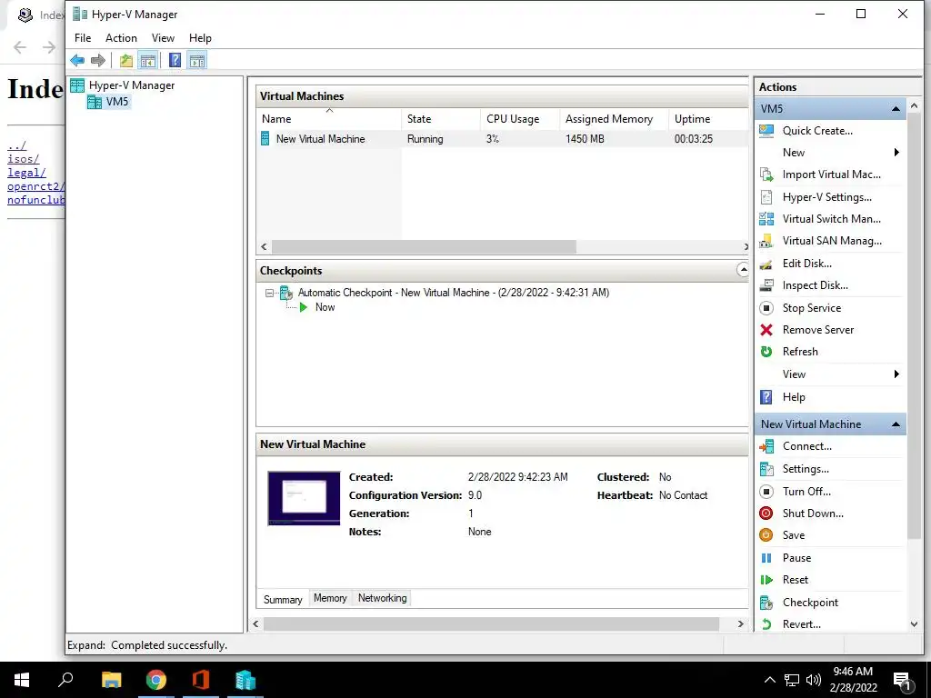Click Save action for the VM
Screen dimensions: 931x698
(793, 534)
